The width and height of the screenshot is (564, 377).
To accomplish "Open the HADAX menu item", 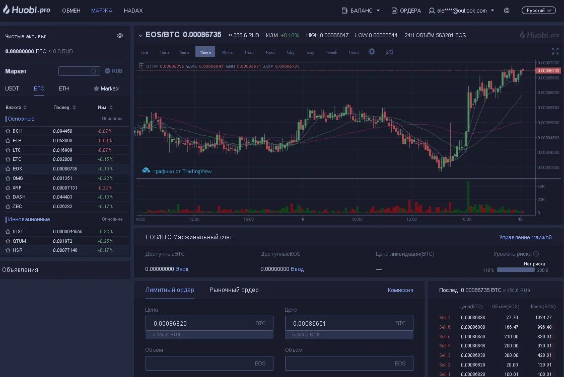I will [133, 10].
